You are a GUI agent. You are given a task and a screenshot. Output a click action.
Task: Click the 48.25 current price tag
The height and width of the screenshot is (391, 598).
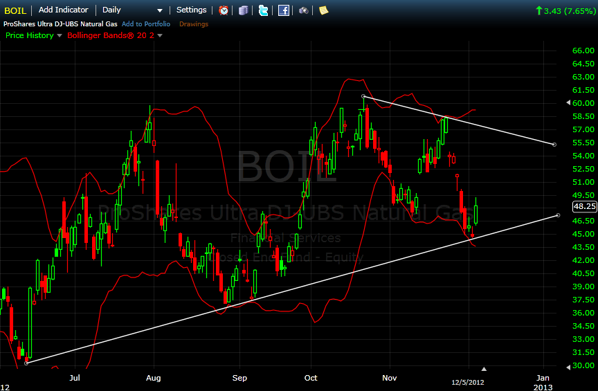[x=584, y=206]
